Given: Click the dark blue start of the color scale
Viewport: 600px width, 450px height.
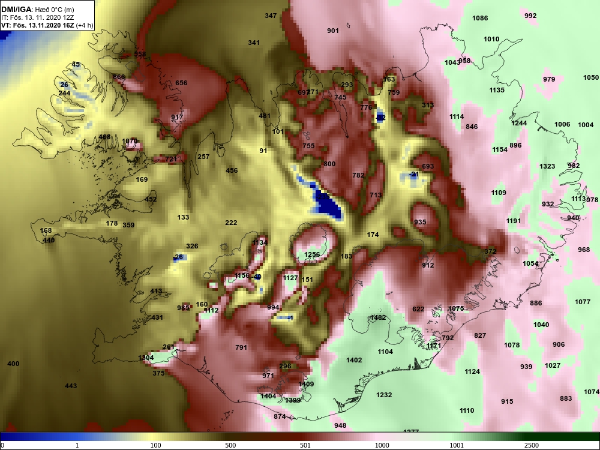Looking at the screenshot, I should coord(5,436).
